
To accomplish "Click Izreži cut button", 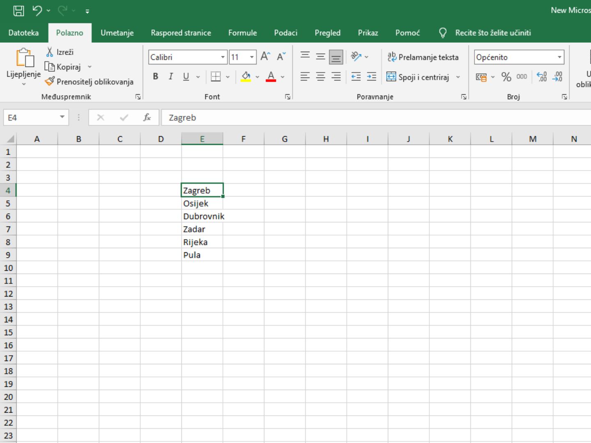I will [x=60, y=52].
